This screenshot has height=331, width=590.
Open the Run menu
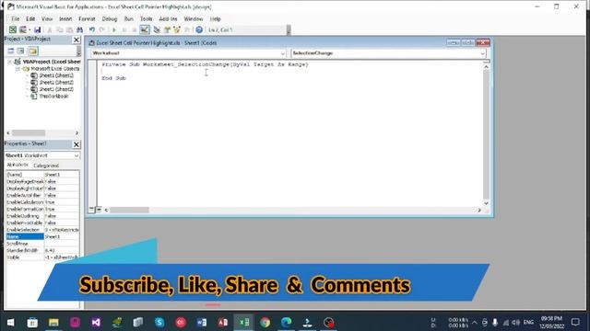tap(129, 18)
